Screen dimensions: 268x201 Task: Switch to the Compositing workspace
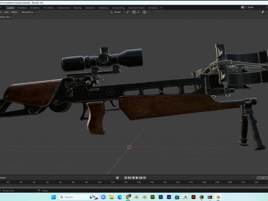pyautogui.click(x=118, y=8)
